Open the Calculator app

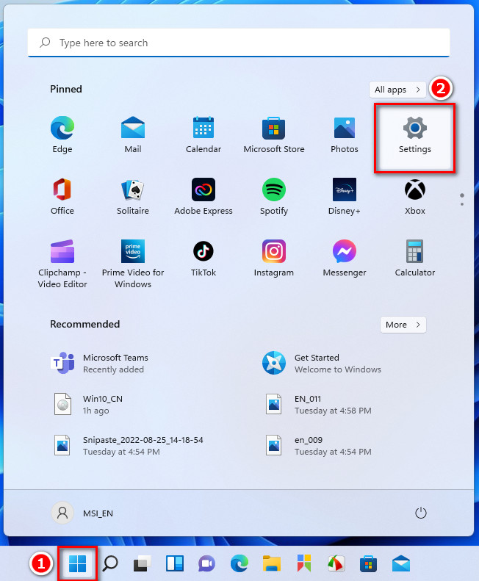click(415, 259)
